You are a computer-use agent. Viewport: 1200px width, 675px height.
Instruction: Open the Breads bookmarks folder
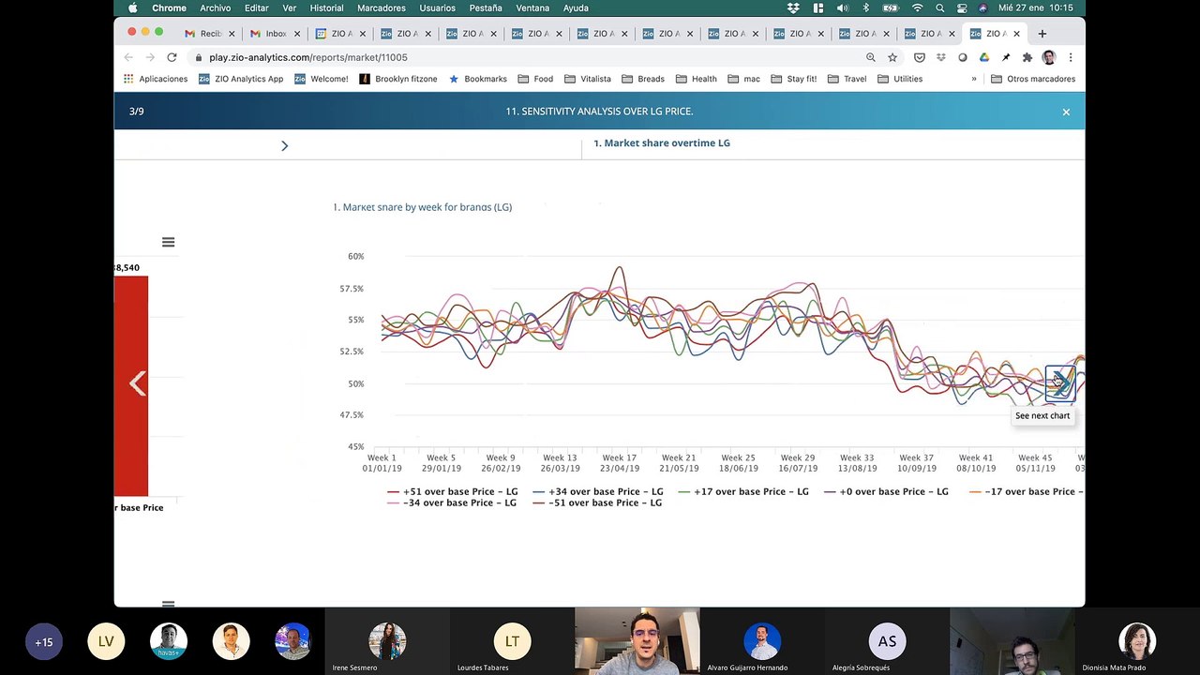coord(642,79)
